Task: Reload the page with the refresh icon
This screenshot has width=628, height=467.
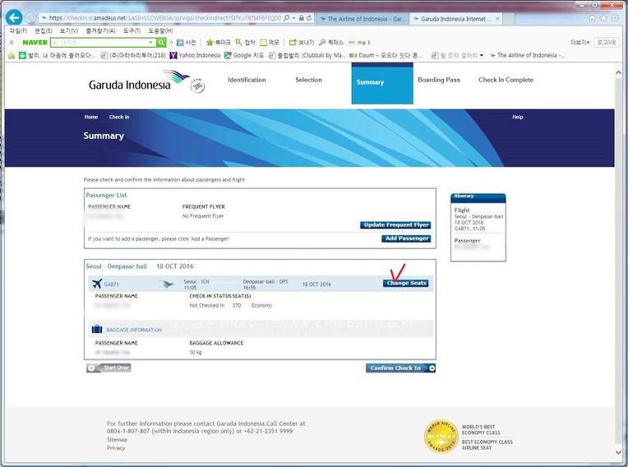Action: (309, 18)
